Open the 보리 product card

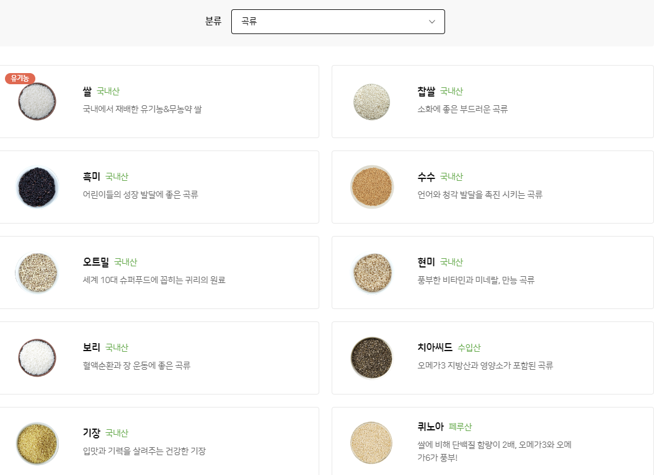pos(160,357)
